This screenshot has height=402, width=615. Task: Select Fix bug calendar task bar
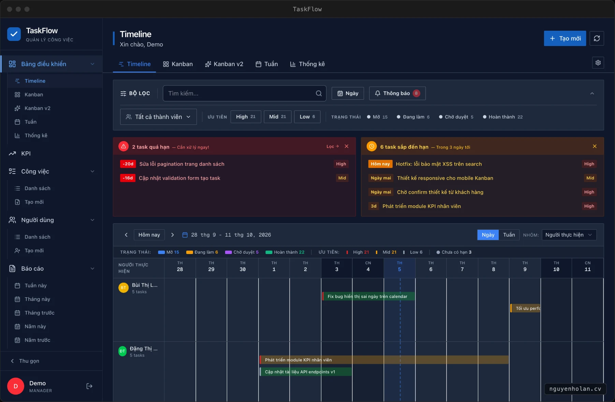tap(368, 296)
